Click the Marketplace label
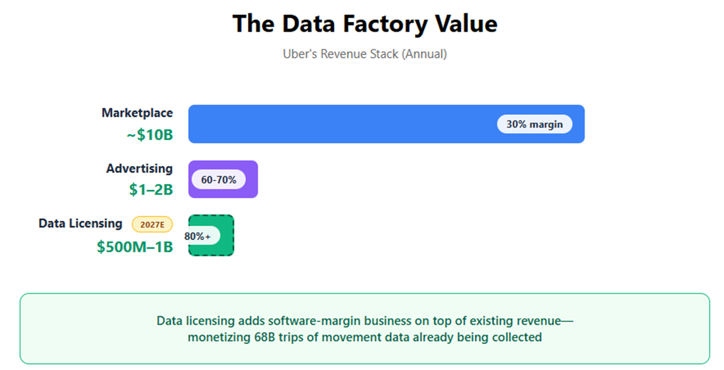The width and height of the screenshot is (724, 370). click(x=137, y=113)
